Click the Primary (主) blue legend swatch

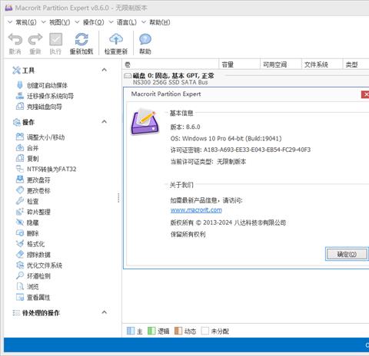tap(131, 331)
